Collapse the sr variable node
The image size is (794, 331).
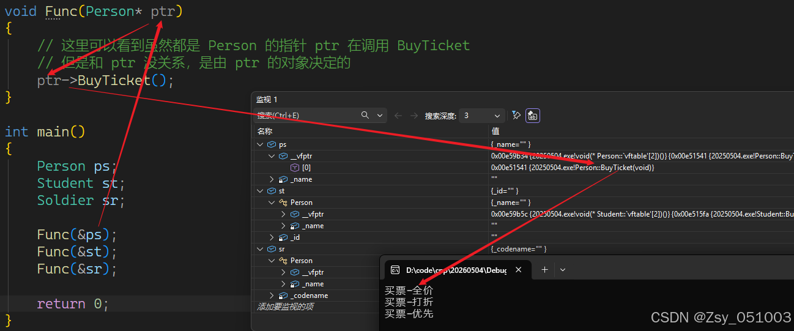pyautogui.click(x=261, y=249)
